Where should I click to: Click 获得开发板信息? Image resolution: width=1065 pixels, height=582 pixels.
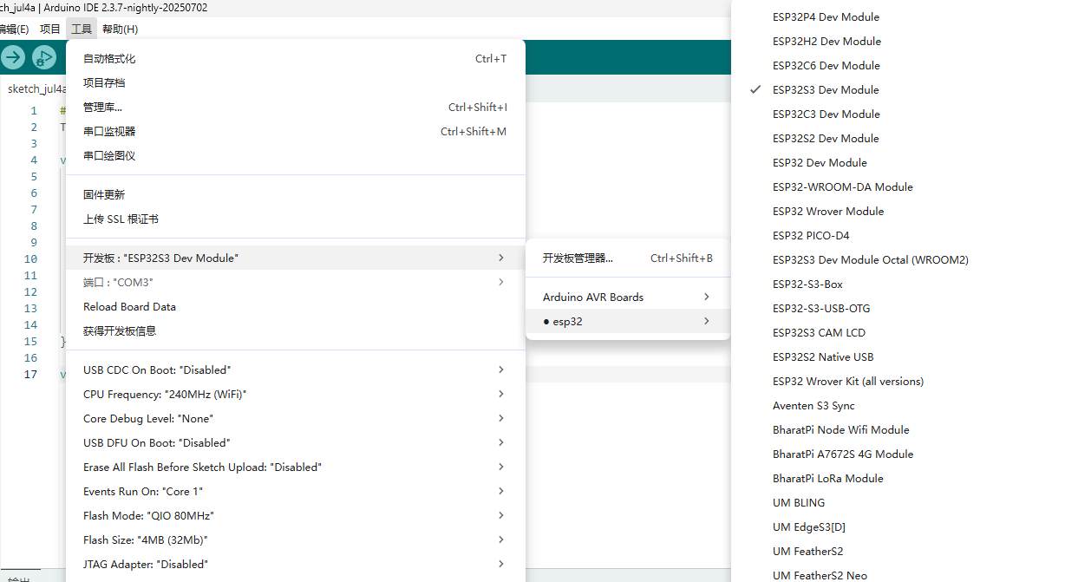click(296, 331)
